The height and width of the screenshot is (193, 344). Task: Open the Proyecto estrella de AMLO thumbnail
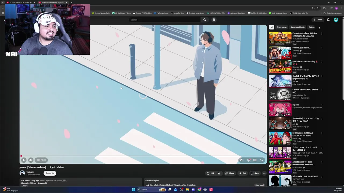point(280,38)
